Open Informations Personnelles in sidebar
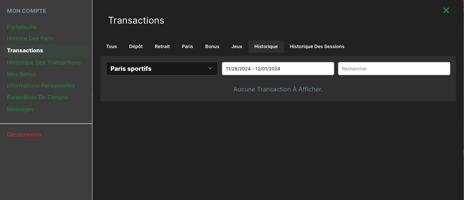This screenshot has width=464, height=200. click(x=41, y=85)
